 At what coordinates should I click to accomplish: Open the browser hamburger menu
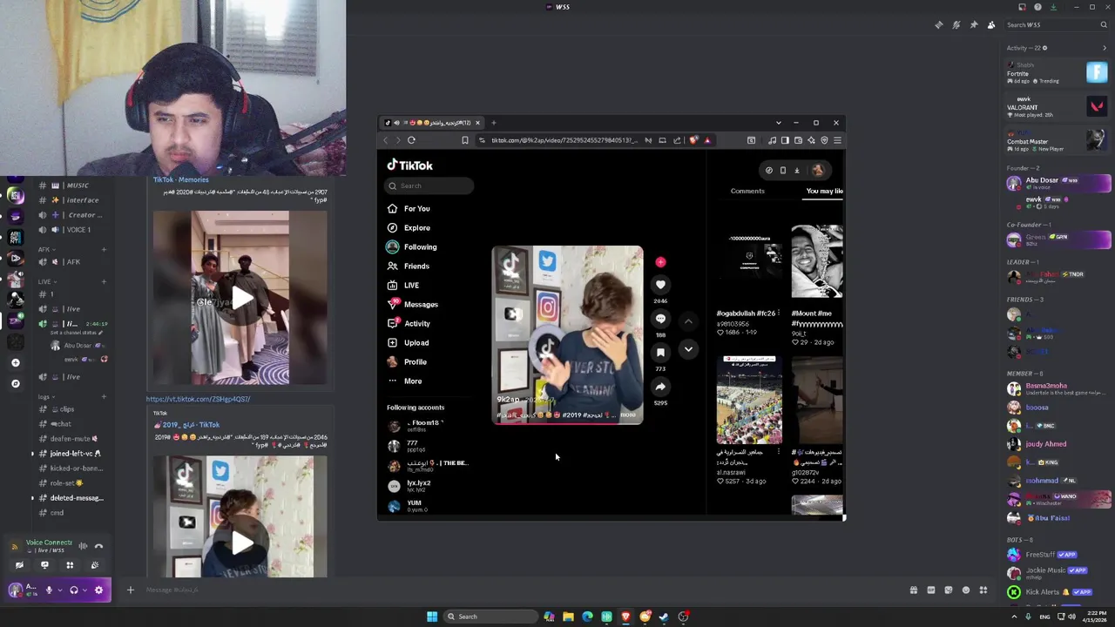pyautogui.click(x=837, y=140)
